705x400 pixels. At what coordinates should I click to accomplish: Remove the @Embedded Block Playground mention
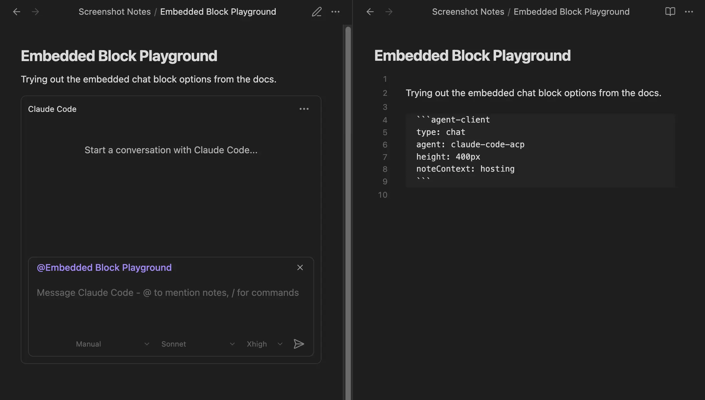point(300,267)
